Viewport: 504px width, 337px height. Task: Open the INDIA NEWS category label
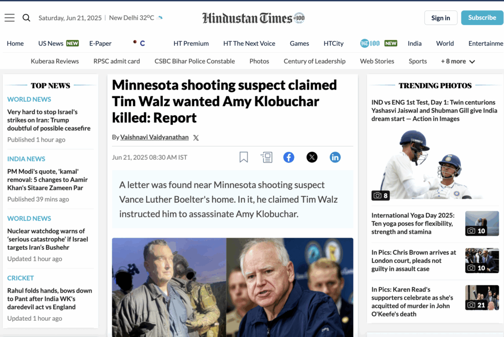coord(26,159)
